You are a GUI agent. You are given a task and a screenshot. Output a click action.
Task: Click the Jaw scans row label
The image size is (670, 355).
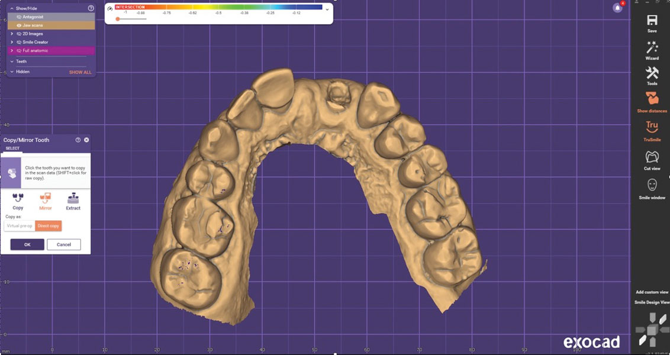tap(33, 25)
